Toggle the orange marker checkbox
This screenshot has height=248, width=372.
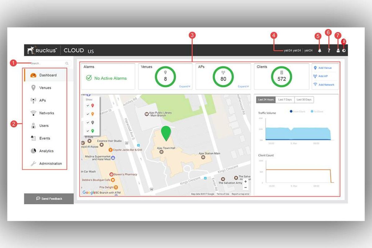pos(88,114)
